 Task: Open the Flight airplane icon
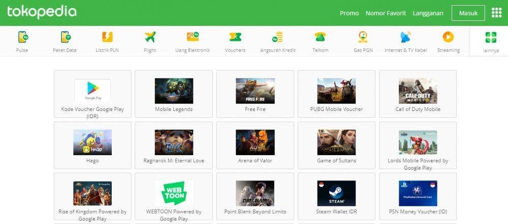pyautogui.click(x=150, y=37)
